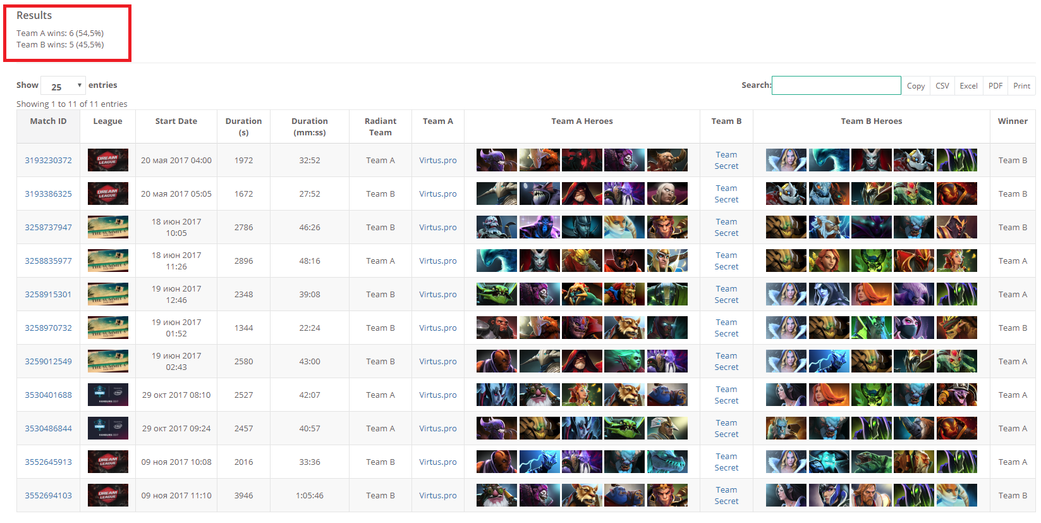Export the table as PDF
Image resolution: width=1041 pixels, height=523 pixels.
(x=995, y=85)
